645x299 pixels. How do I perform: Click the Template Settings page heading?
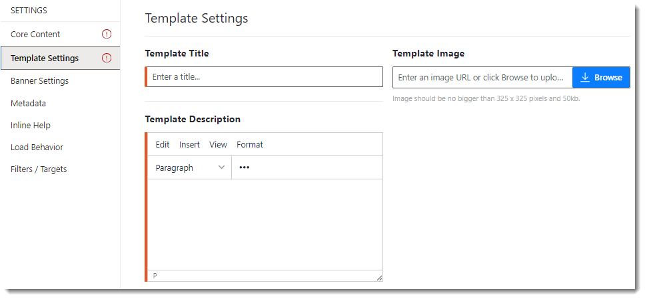click(x=197, y=19)
